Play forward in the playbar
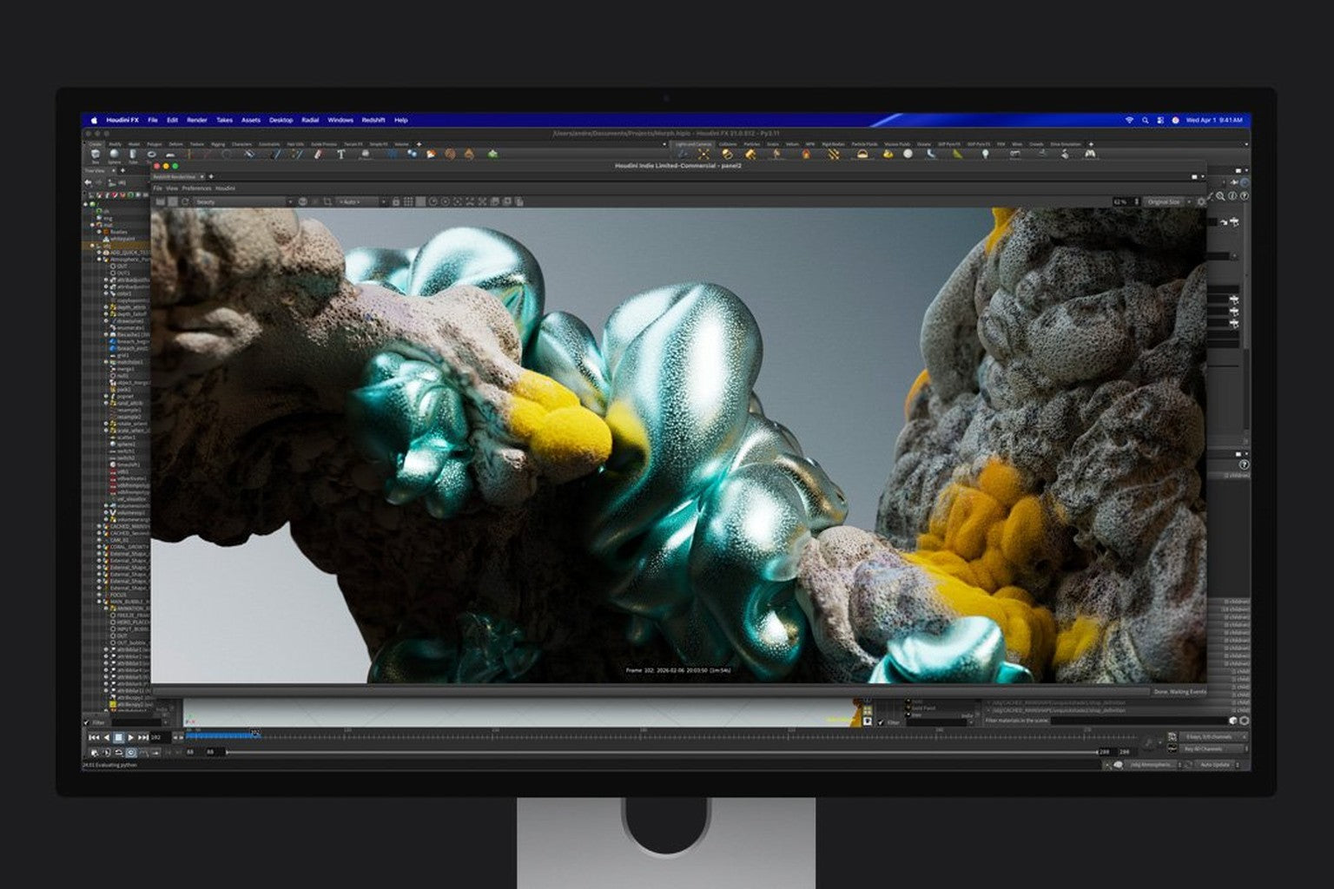Screen dimensions: 1334x889 [131, 737]
